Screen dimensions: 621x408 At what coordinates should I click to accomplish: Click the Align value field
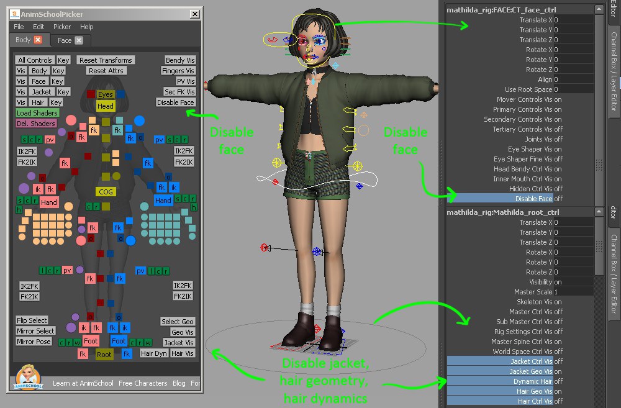click(573, 79)
